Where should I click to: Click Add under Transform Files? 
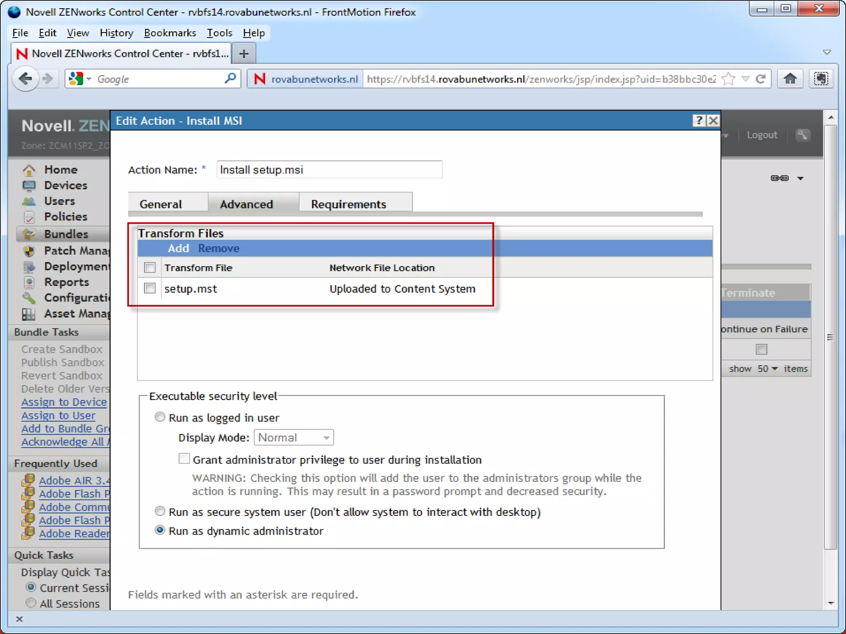coord(178,248)
